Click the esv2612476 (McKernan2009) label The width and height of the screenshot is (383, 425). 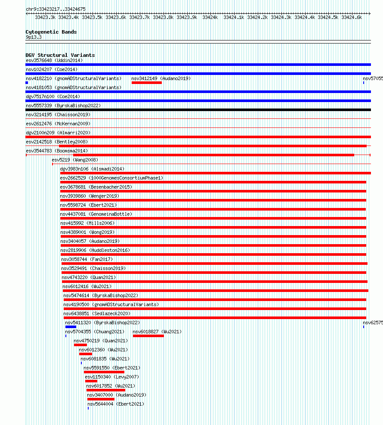[x=58, y=124]
